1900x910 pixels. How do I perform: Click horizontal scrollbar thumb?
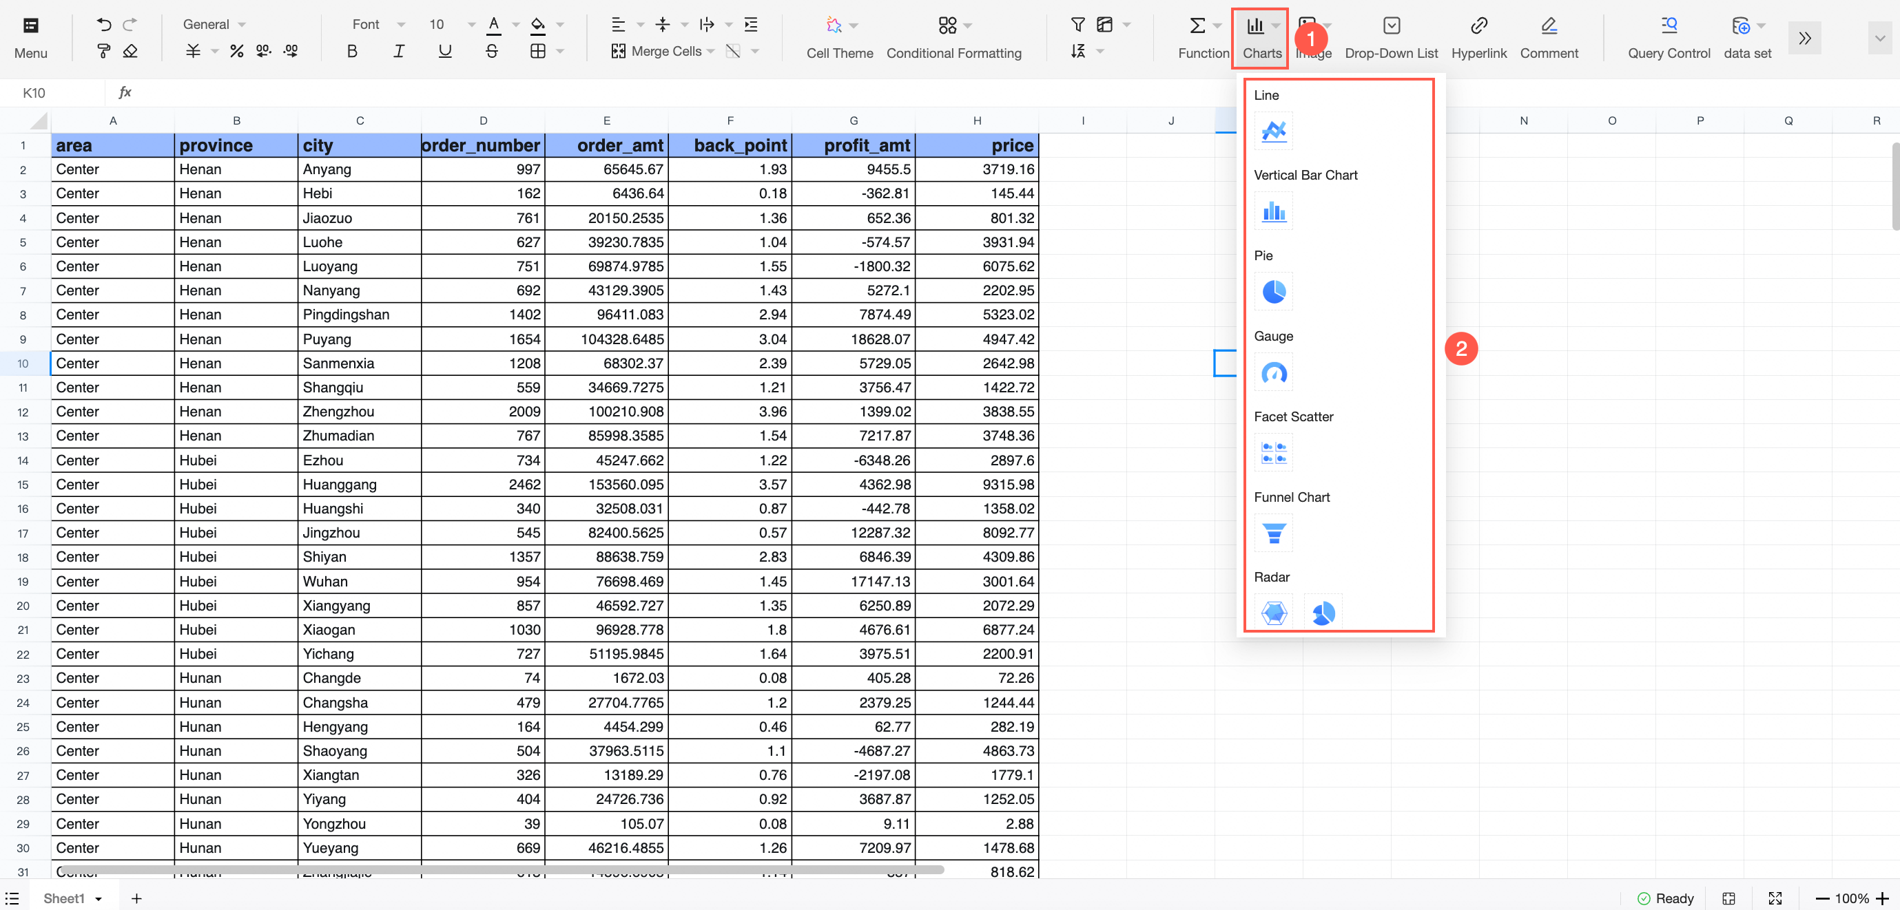pyautogui.click(x=501, y=869)
